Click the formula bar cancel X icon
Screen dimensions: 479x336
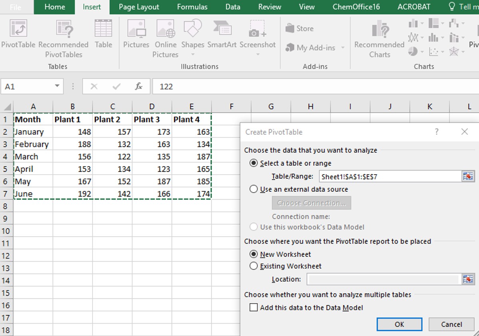pyautogui.click(x=94, y=86)
